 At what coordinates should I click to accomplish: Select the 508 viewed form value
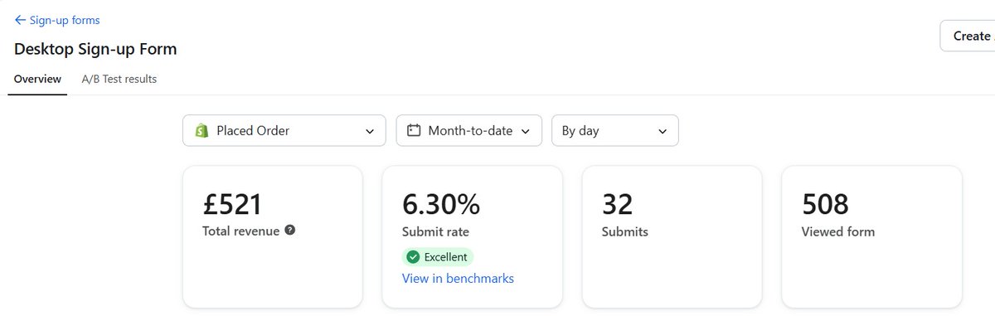[x=826, y=204]
